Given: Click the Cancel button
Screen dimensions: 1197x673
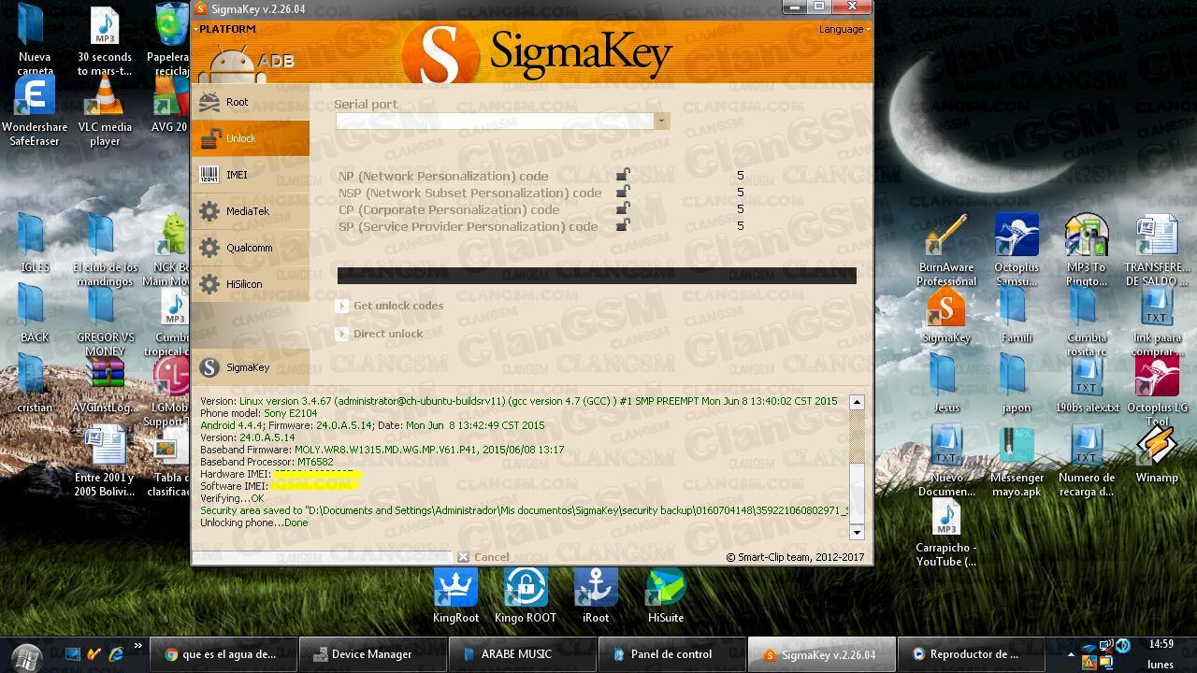Looking at the screenshot, I should (x=483, y=557).
